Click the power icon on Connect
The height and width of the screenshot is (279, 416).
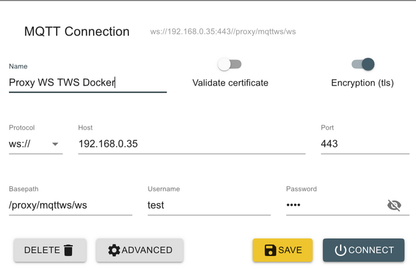coord(340,250)
